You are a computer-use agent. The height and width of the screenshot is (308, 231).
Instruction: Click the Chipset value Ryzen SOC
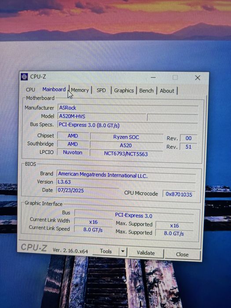pyautogui.click(x=126, y=137)
